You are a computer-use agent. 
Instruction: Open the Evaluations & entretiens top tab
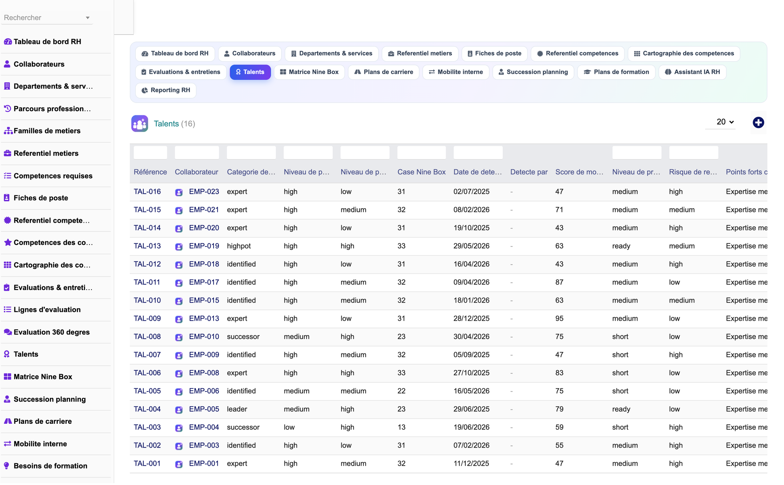click(x=180, y=72)
